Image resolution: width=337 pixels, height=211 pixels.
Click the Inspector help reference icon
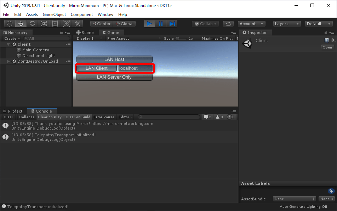click(x=326, y=40)
